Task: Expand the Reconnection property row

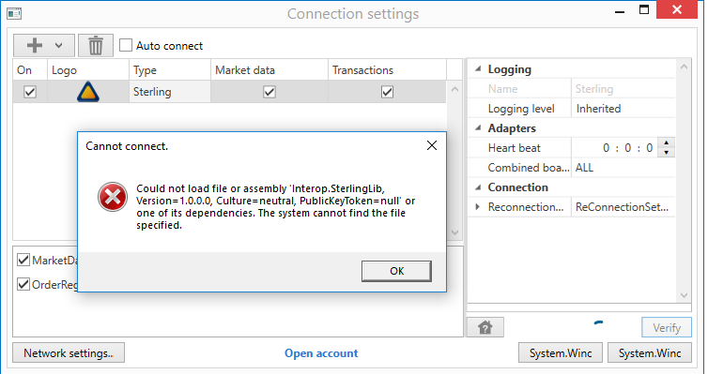Action: 477,207
